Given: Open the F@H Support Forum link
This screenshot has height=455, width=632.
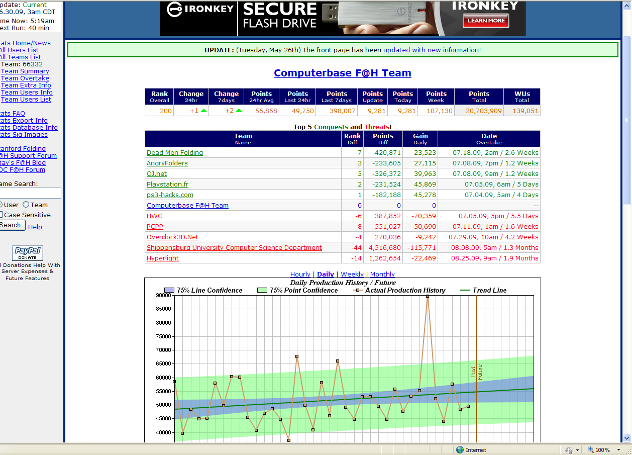Looking at the screenshot, I should (28, 156).
